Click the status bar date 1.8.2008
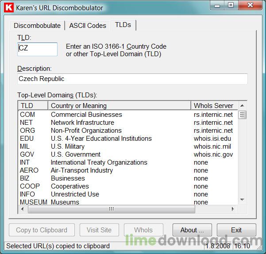The image size is (266, 254). [218, 246]
